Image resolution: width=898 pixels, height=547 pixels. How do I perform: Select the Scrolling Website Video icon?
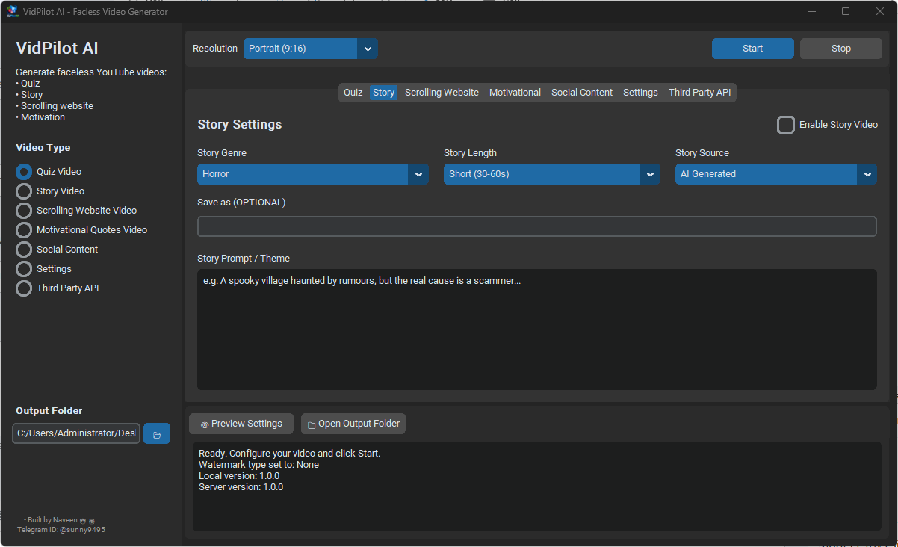pyautogui.click(x=23, y=210)
